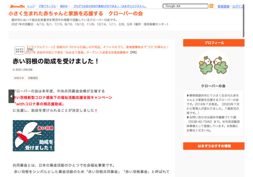Open the おおるり富塚 PR ad link
253x177 pixels.
point(77,53)
